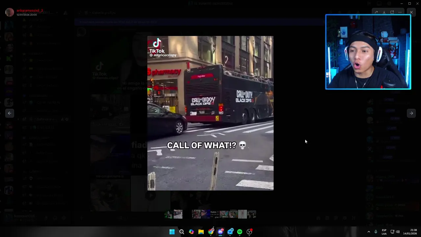The height and width of the screenshot is (237, 421).
Task: Switch to OBS Studio in the taskbar
Action: 249,232
